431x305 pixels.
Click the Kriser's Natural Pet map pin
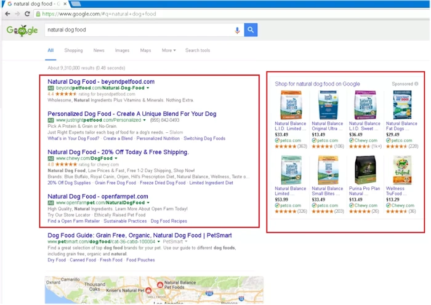click(148, 290)
